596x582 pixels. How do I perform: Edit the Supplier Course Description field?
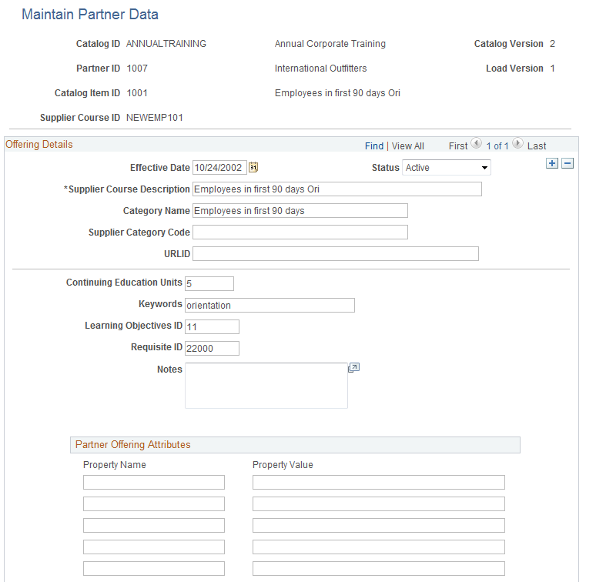coord(337,189)
